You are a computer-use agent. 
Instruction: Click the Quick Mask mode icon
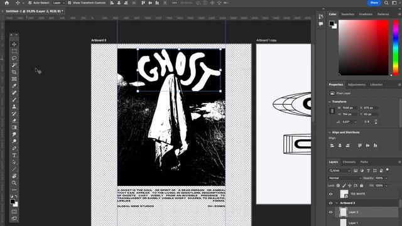(x=14, y=212)
